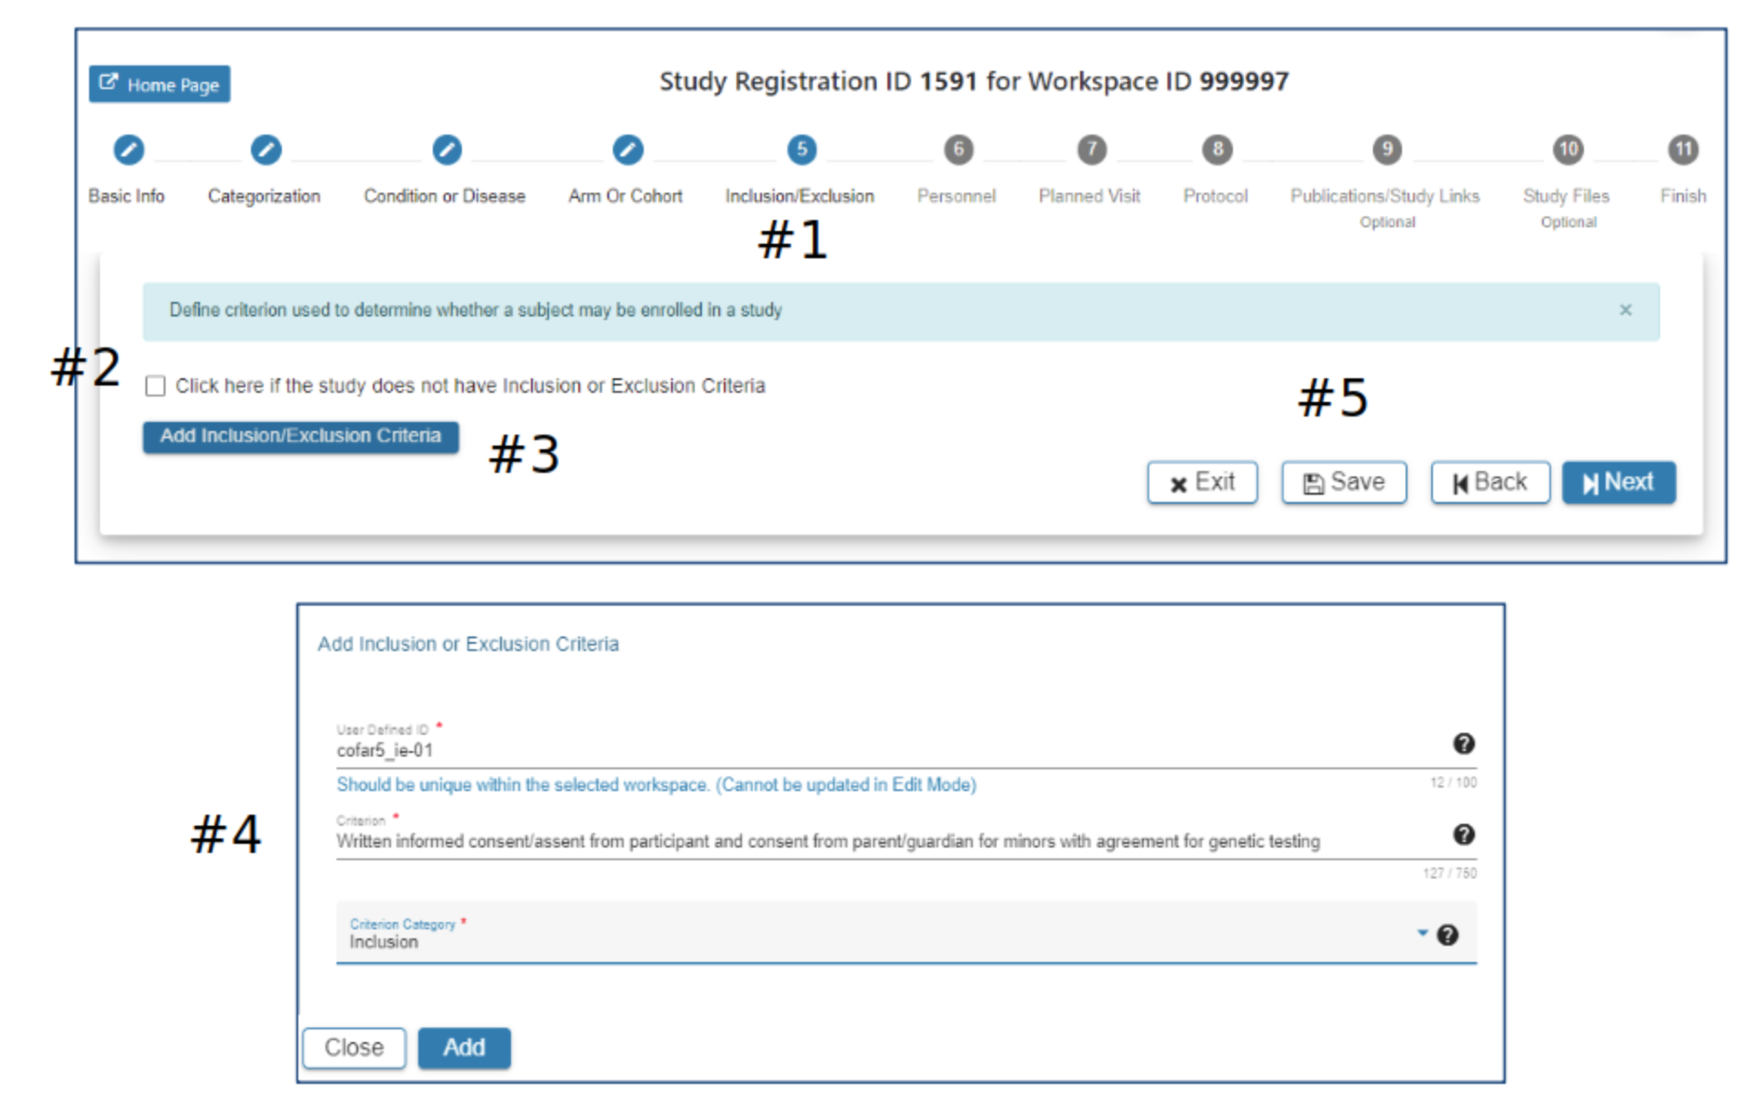Click the 'Add Inclusion or Exclusion Criteria' dialog title

pos(468,645)
